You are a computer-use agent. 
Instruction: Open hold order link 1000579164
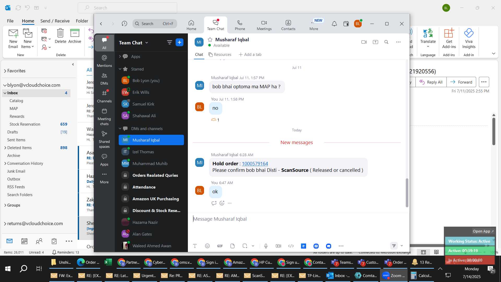tap(255, 163)
